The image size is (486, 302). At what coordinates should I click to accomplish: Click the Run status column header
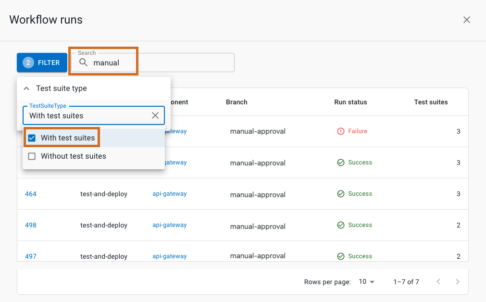(x=350, y=102)
